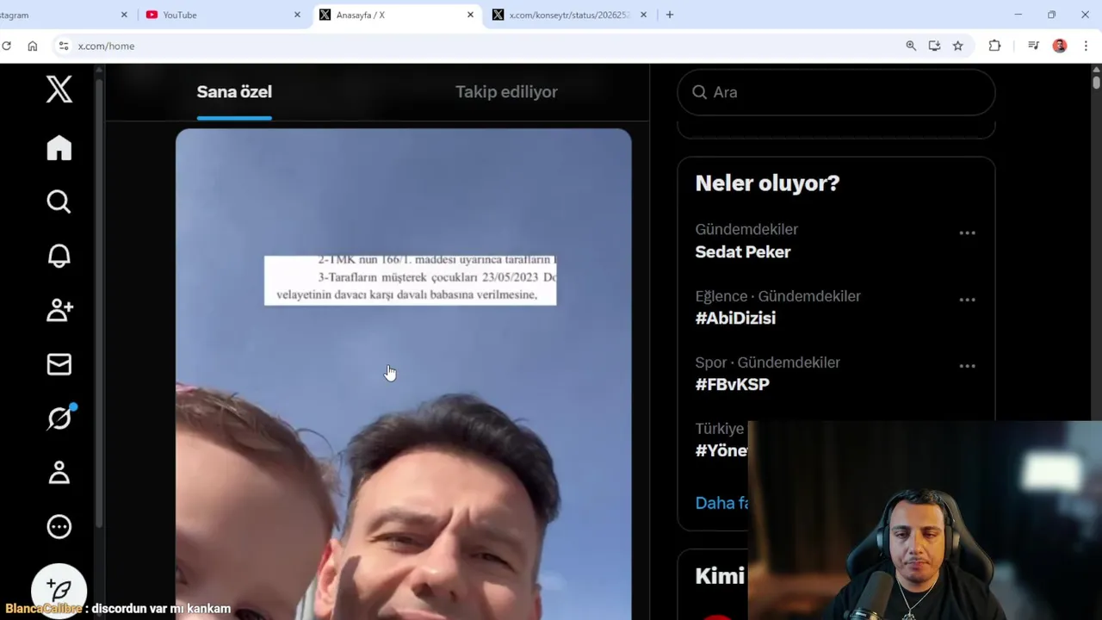Viewport: 1102px width, 620px height.
Task: Open Explore with the magnifier sidebar icon
Action: point(59,201)
